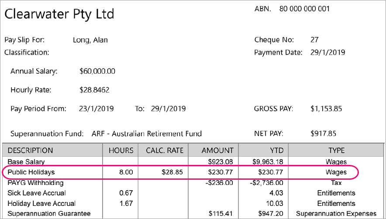Click the Holiday Leave Accrual row

[x=41, y=203]
